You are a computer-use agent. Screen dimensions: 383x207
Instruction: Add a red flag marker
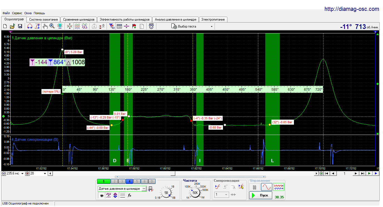(134, 26)
